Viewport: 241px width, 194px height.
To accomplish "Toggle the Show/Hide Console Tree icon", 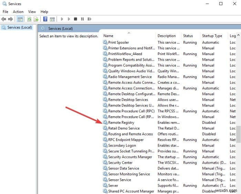I will coord(20,19).
